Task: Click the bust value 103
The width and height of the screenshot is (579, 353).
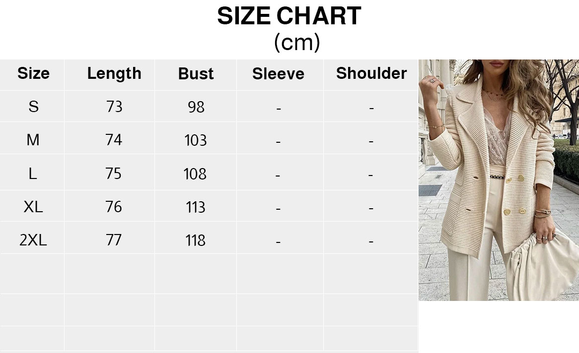Action: pos(196,141)
